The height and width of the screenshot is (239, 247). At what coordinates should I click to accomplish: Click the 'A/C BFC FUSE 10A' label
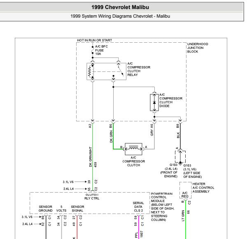click(101, 50)
